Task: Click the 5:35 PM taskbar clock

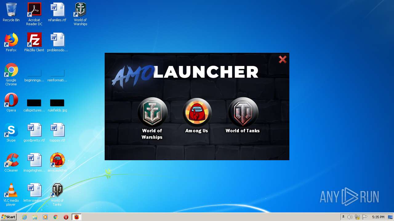Action: pyautogui.click(x=378, y=217)
